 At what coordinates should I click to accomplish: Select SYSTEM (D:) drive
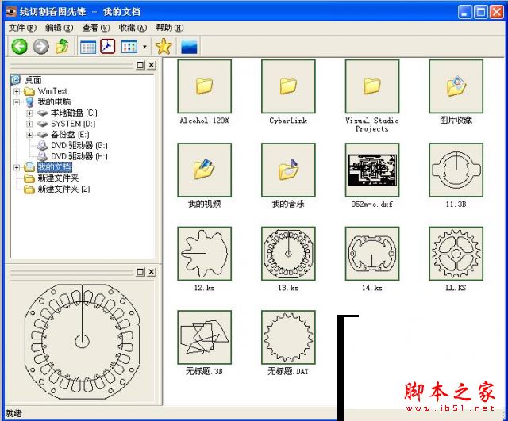pos(73,124)
